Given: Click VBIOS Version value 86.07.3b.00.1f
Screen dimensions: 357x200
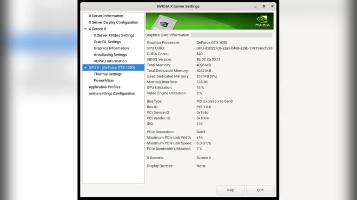Looking at the screenshot, I should click(208, 59).
